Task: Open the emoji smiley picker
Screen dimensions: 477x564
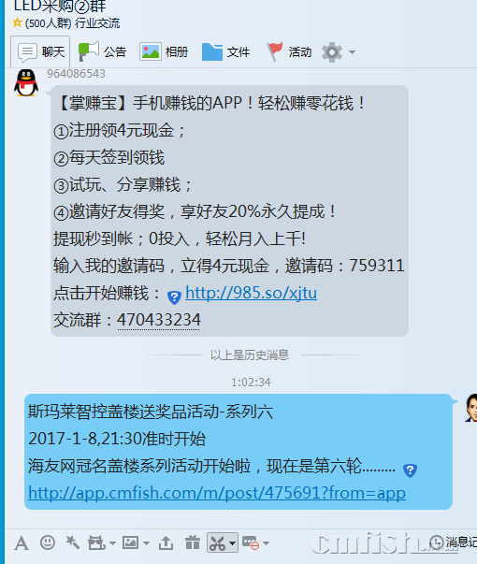Action: [x=48, y=542]
